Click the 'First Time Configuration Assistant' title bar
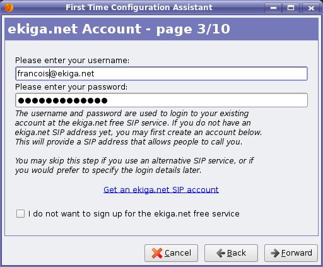This screenshot has height=267, width=323. [139, 8]
